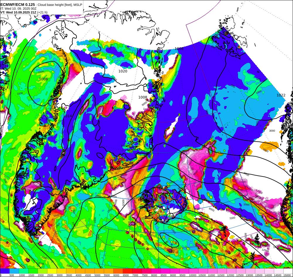The image size is (293, 277).
Task: Pick the 500–1000 feet light blue legend swatch
Action: click(x=14, y=271)
